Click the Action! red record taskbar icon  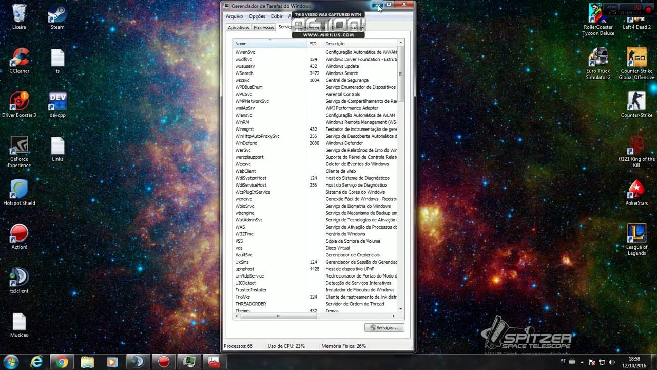164,362
